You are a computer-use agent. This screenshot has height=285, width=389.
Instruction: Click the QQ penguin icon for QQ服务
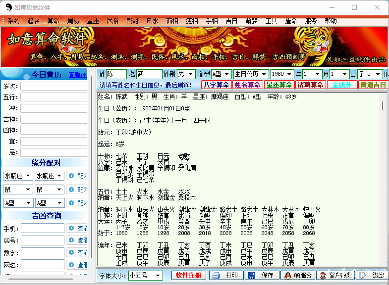287,275
